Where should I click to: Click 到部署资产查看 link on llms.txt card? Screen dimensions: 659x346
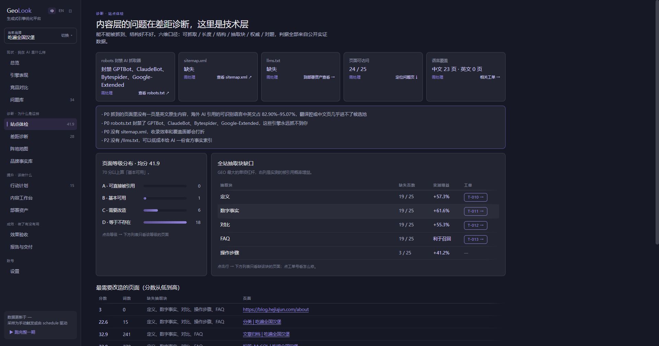coord(319,77)
